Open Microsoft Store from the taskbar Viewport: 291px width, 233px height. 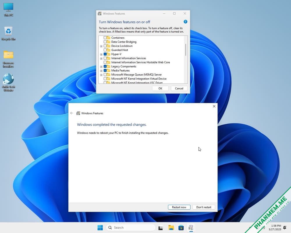pos(181,227)
